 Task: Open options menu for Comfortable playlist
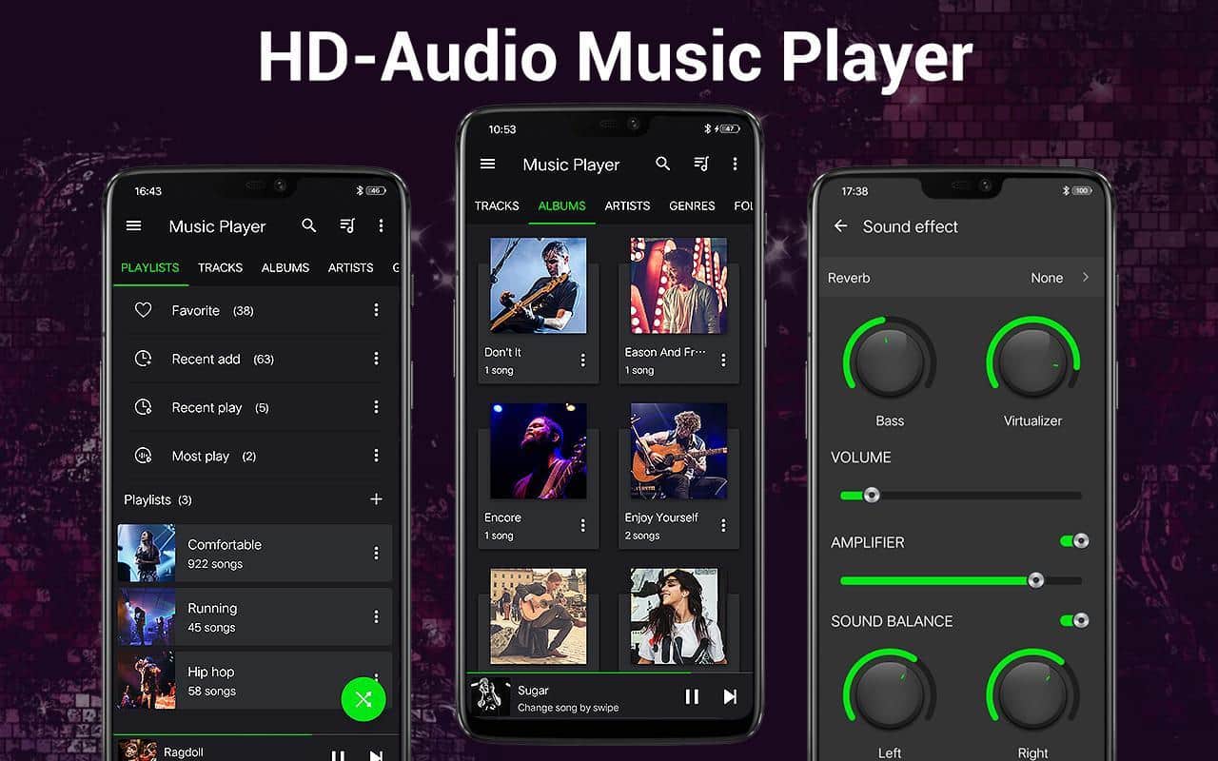(376, 553)
